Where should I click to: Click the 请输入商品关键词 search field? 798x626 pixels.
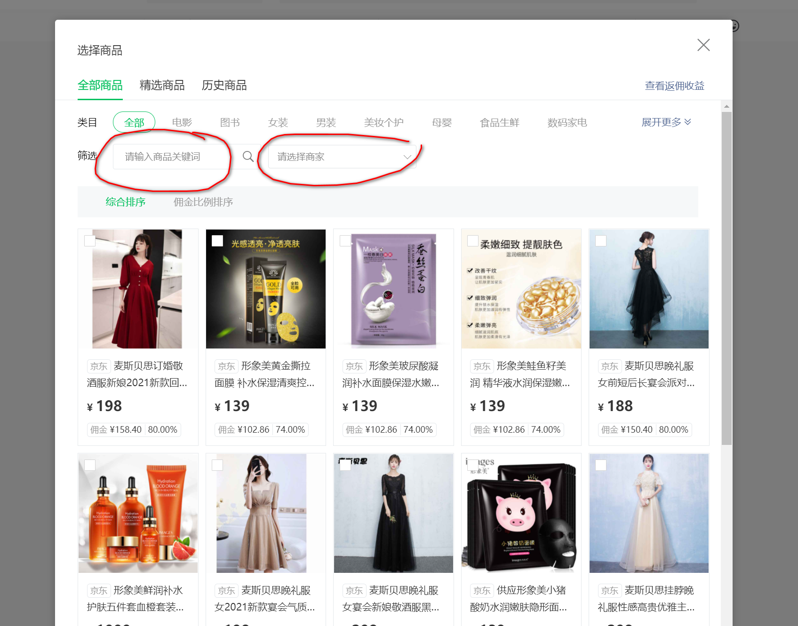175,157
